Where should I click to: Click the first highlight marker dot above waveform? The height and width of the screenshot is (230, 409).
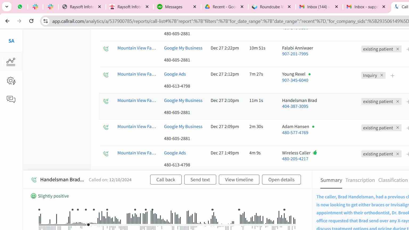[x=39, y=210]
